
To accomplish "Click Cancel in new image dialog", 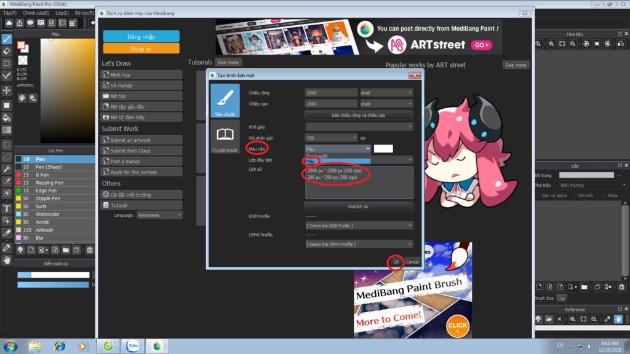I will click(x=412, y=262).
